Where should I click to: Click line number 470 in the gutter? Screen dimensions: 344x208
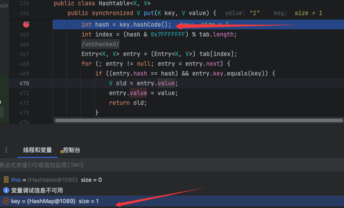click(24, 84)
